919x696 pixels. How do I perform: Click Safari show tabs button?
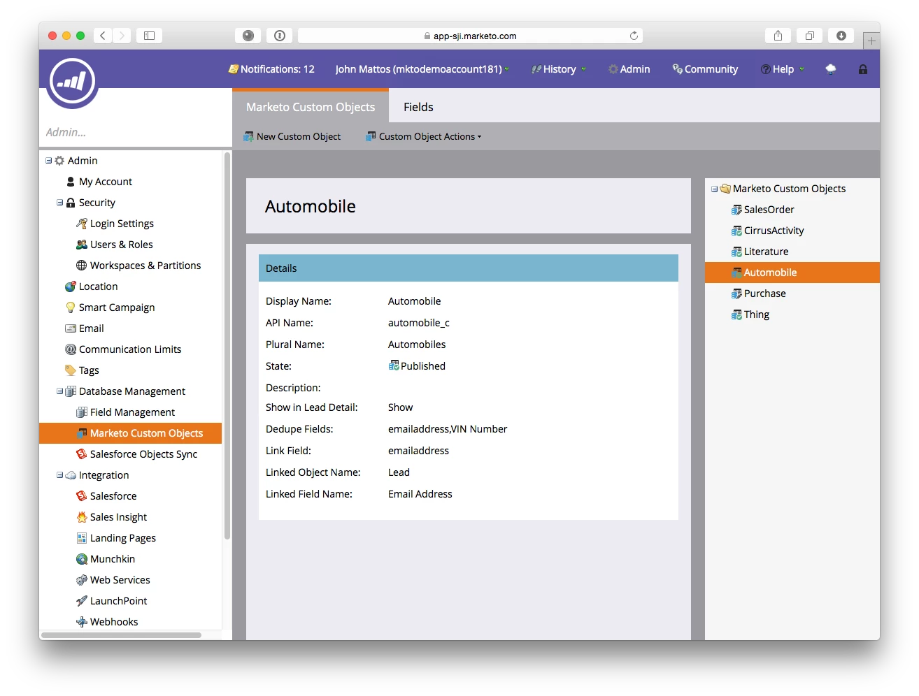coord(809,36)
